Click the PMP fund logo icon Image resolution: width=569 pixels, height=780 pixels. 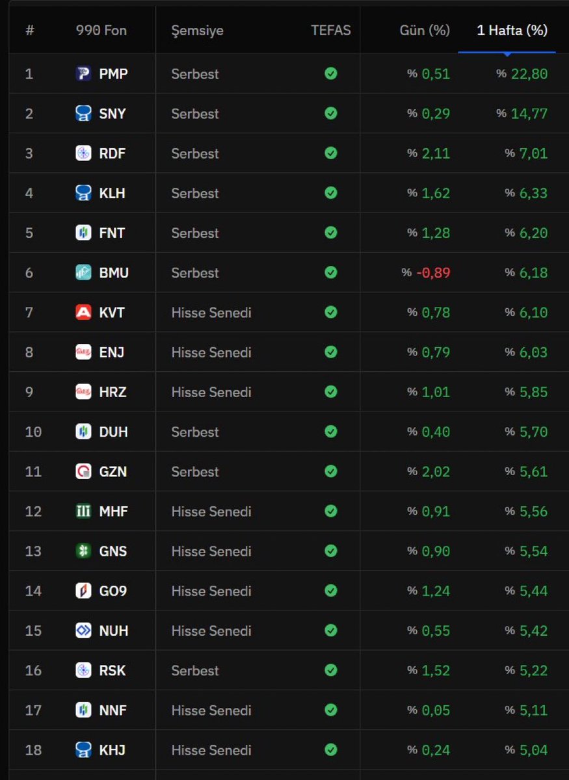(x=83, y=73)
